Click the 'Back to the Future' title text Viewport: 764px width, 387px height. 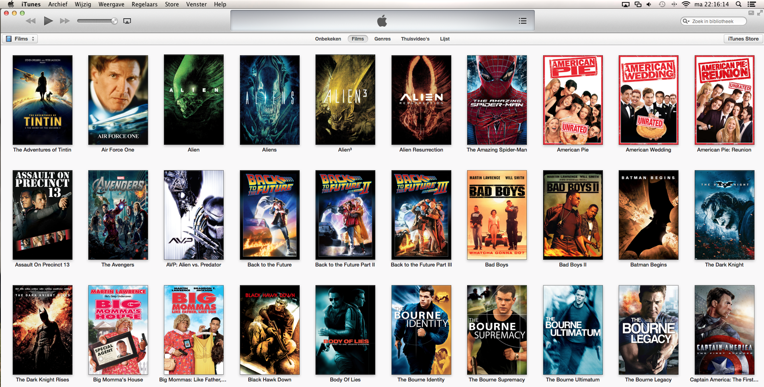269,265
